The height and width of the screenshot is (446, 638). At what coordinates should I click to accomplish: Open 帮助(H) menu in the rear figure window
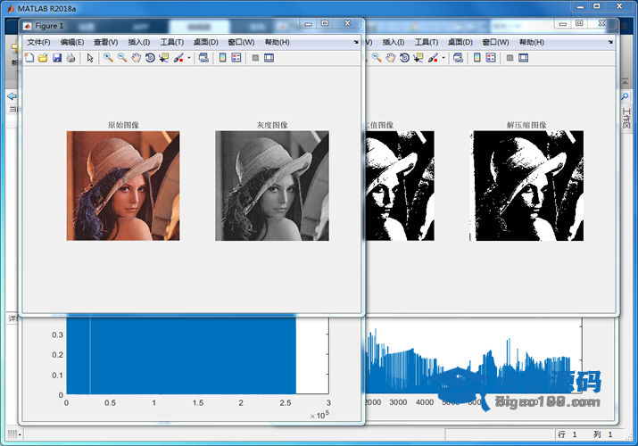(531, 42)
